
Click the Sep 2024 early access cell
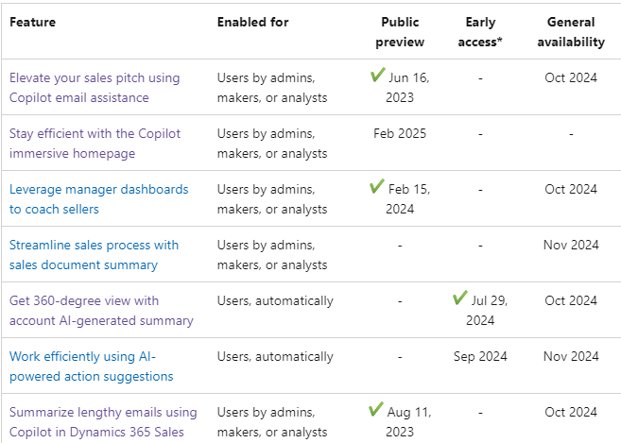click(480, 356)
